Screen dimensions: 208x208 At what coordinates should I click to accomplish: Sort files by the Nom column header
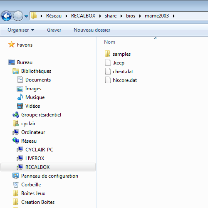tap(109, 42)
